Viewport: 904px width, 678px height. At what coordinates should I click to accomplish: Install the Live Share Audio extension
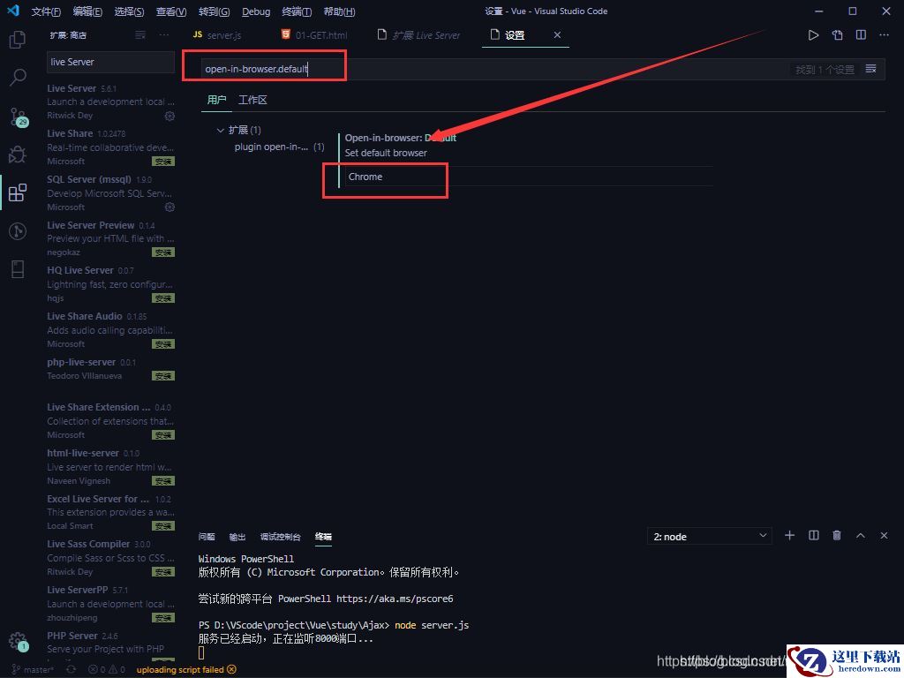(x=163, y=344)
